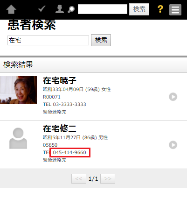Focus the patient search field containing 在宅
Viewport: 187px width, 199px height.
[48, 41]
